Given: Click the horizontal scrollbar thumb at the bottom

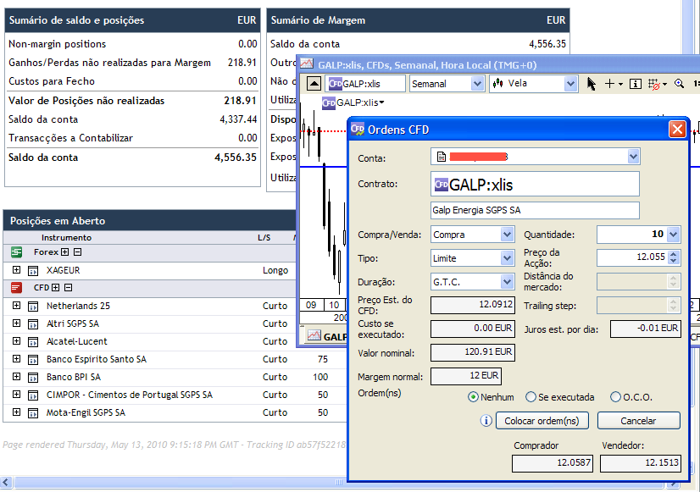Looking at the screenshot, I should [x=338, y=482].
